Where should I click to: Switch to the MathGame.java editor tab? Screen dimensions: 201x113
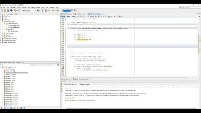(68, 14)
